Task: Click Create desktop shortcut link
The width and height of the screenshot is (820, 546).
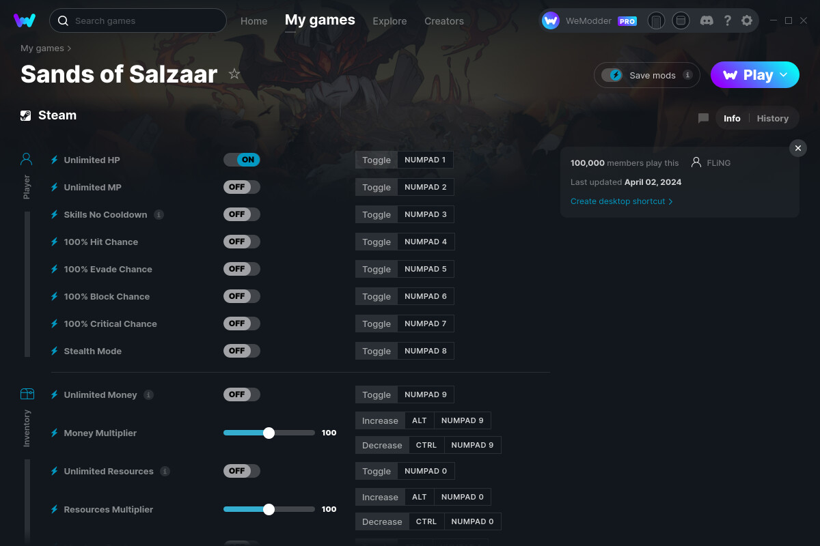Action: point(621,201)
